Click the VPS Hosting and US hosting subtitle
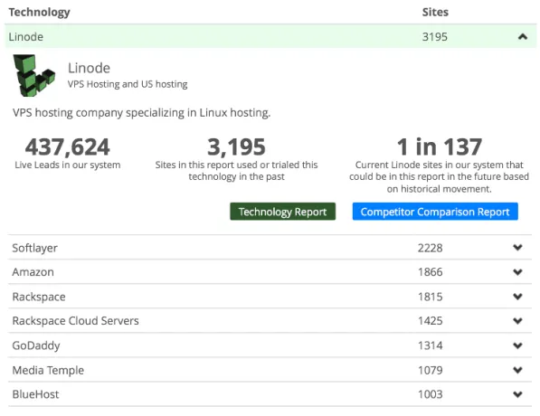Screen dimensions: 540x416 click(128, 84)
